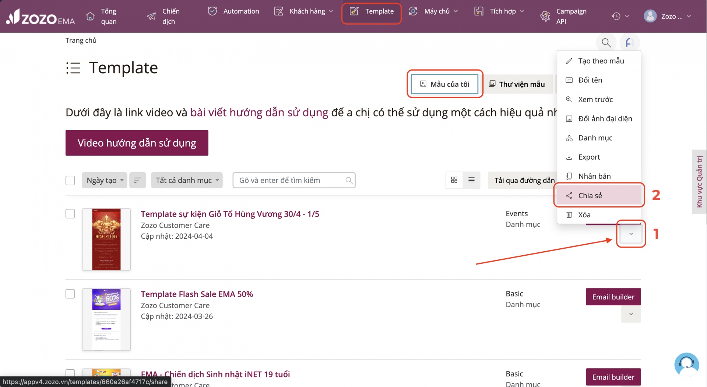The height and width of the screenshot is (387, 707).
Task: Click the Máy chủ server icon
Action: coord(413,11)
